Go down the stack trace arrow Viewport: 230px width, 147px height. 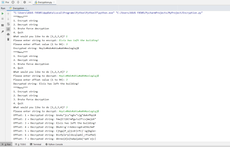tap(8, 19)
